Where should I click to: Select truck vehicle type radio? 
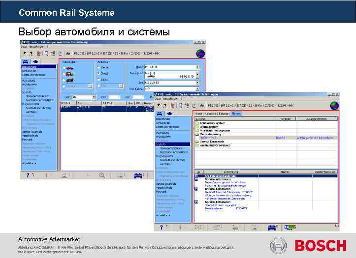coord(64,74)
